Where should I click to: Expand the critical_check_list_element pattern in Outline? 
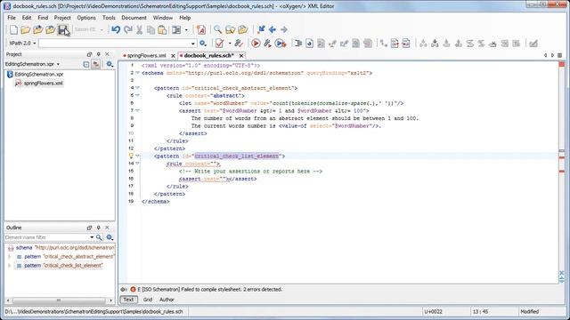pos(10,266)
